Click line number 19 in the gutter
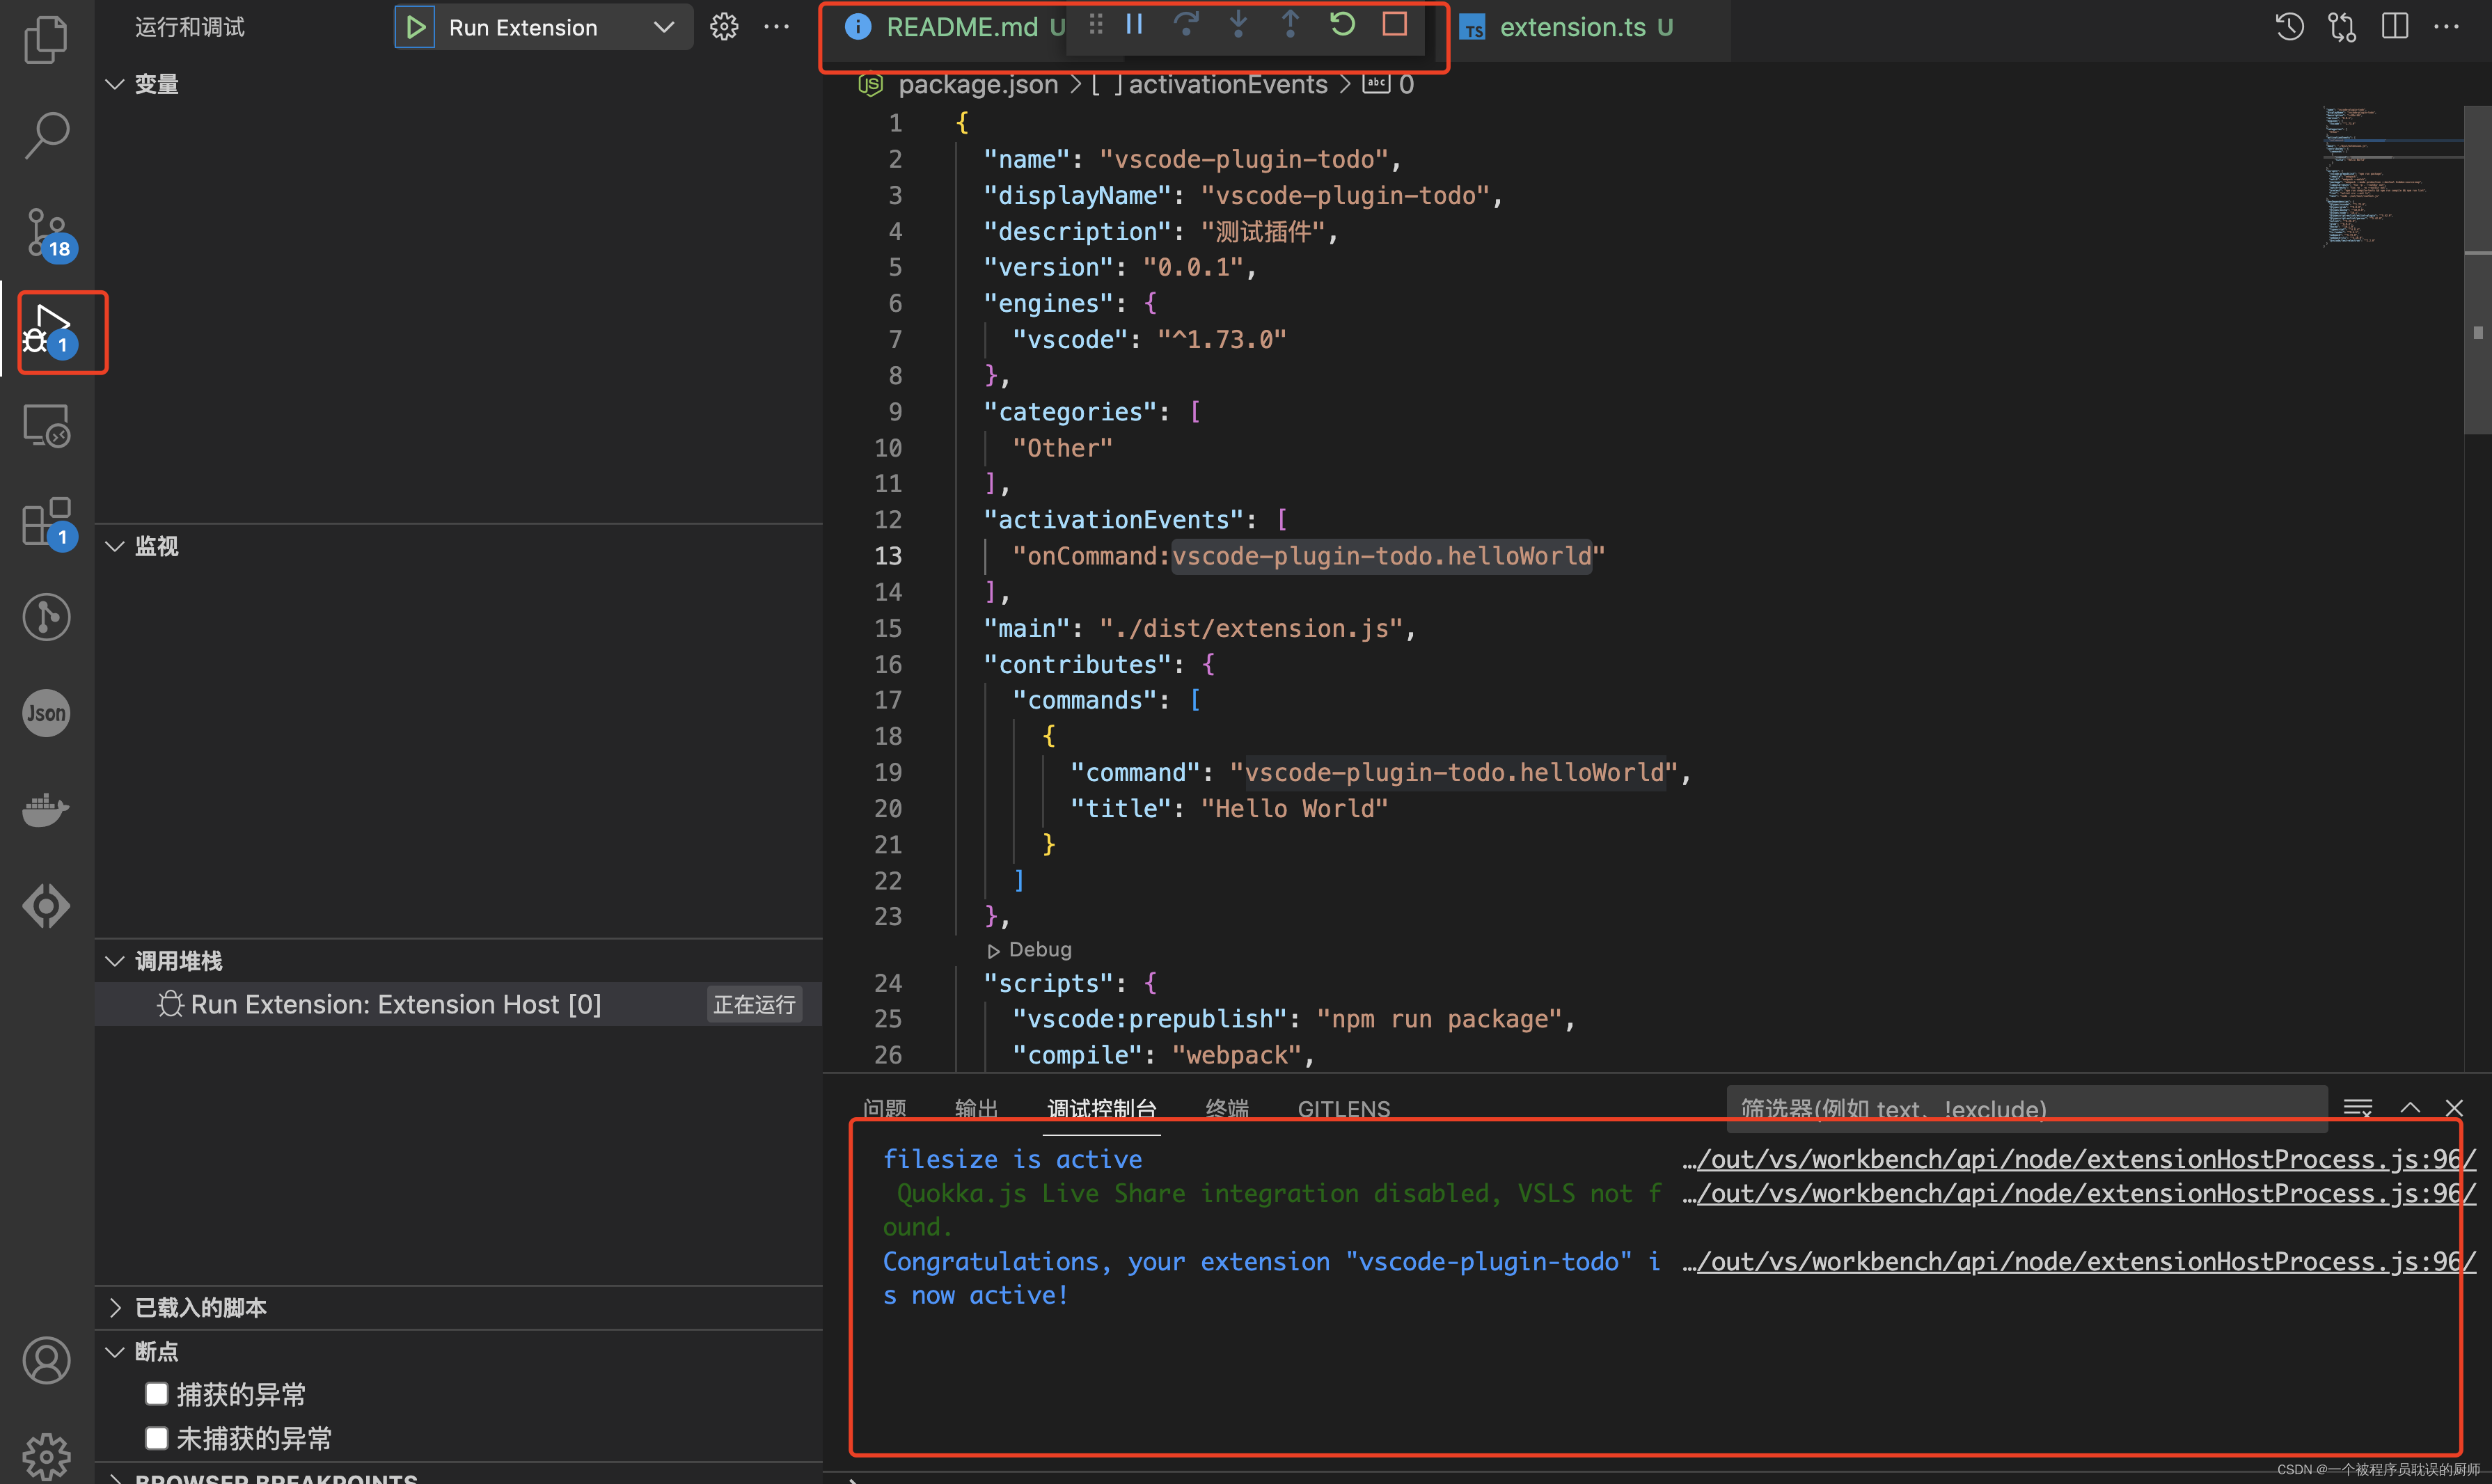The image size is (2492, 1484). pyautogui.click(x=888, y=772)
